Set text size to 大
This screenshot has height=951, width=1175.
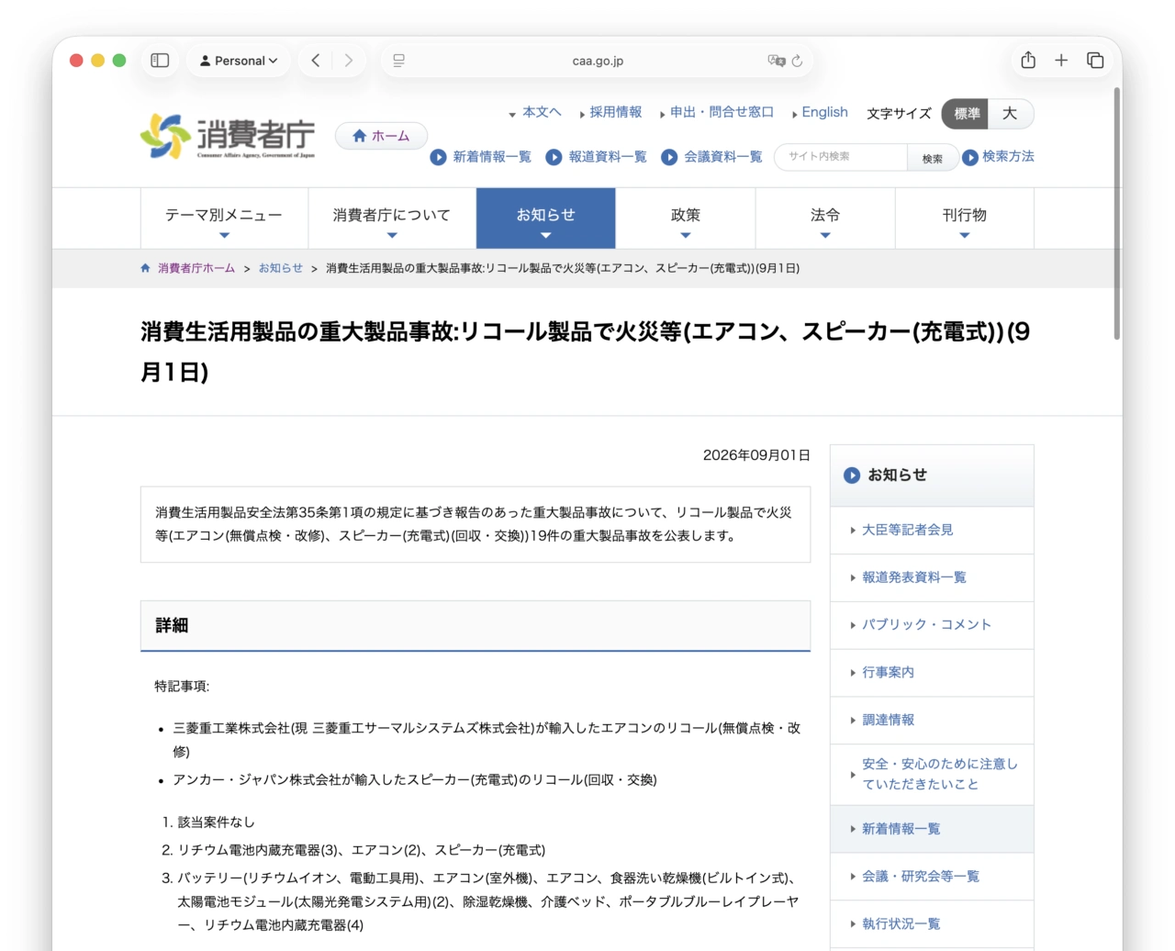(1011, 114)
